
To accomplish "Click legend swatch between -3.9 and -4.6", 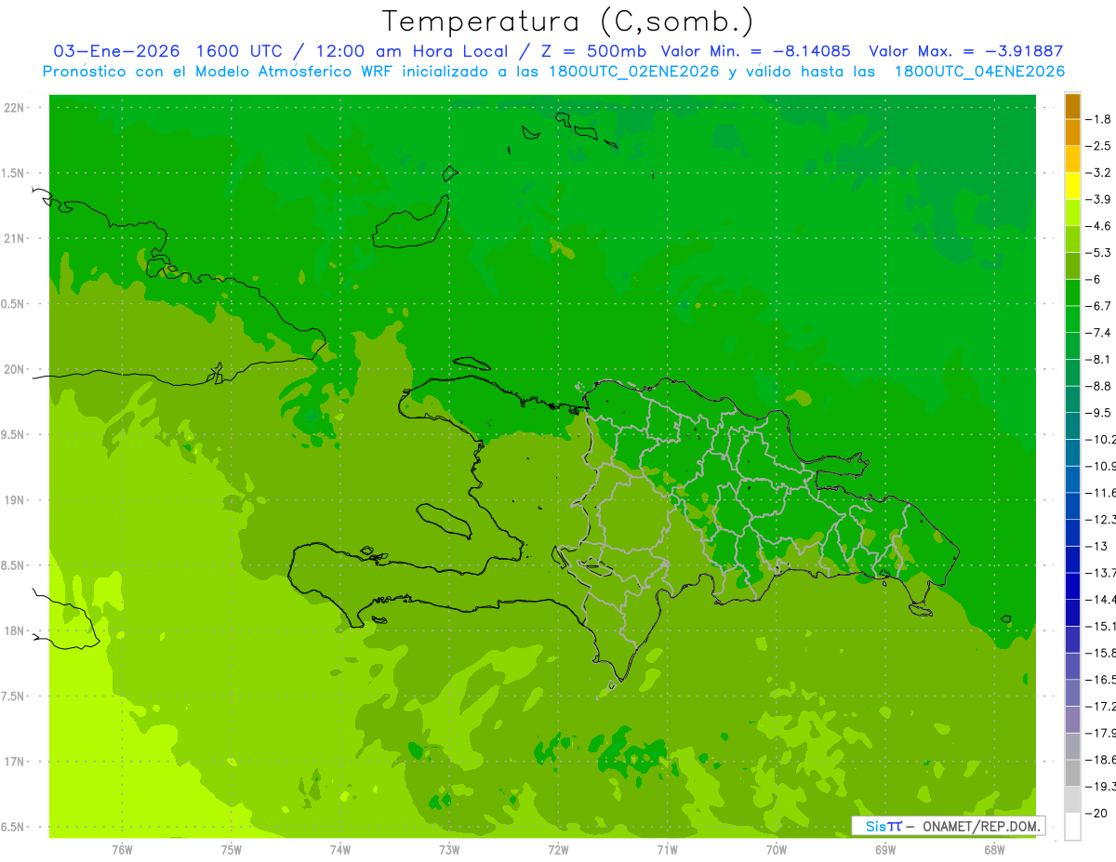I will [1072, 213].
